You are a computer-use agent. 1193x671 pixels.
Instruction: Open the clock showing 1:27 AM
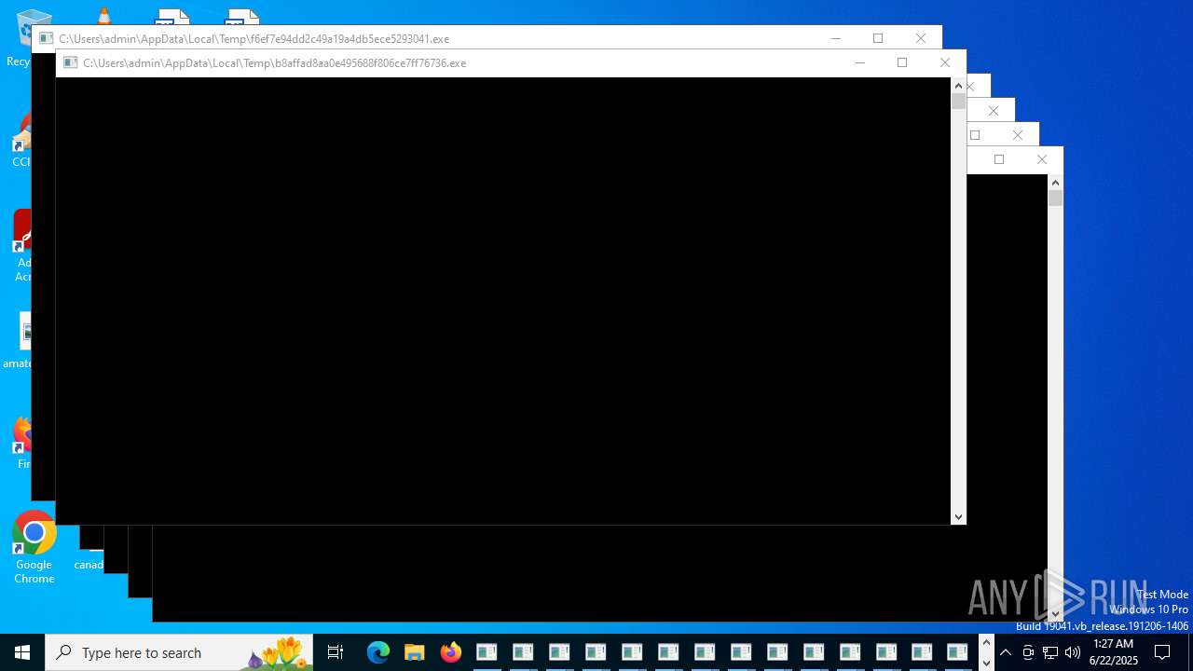1114,652
